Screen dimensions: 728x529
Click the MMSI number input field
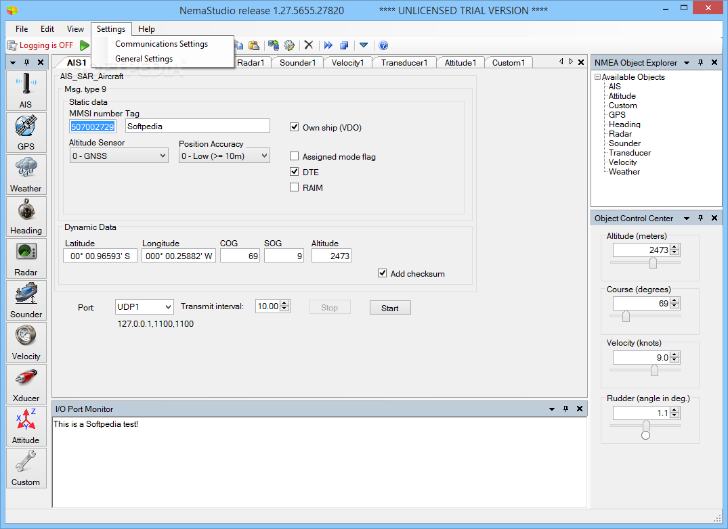pyautogui.click(x=93, y=126)
